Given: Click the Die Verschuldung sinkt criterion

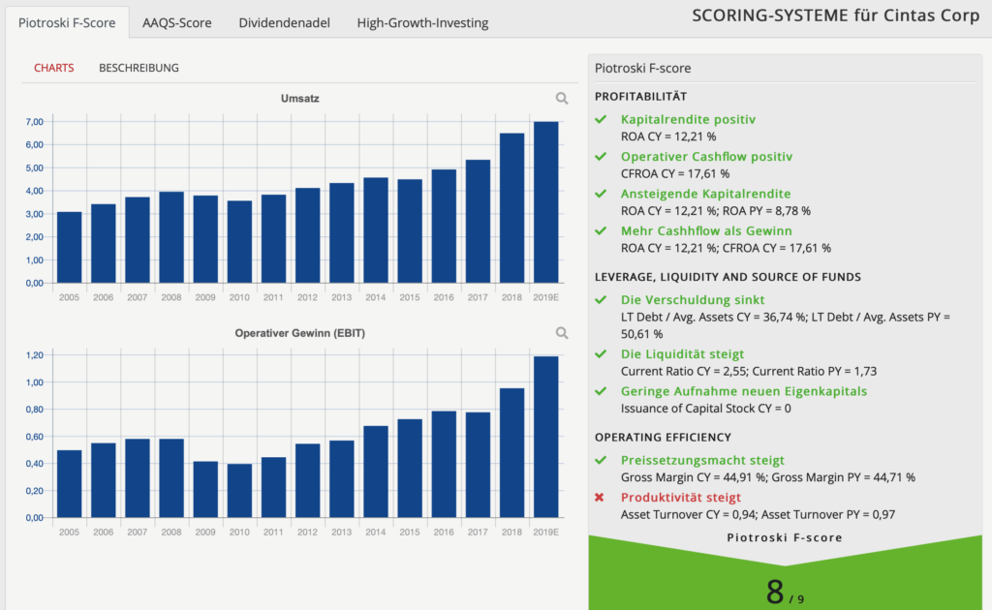Looking at the screenshot, I should click(x=693, y=300).
